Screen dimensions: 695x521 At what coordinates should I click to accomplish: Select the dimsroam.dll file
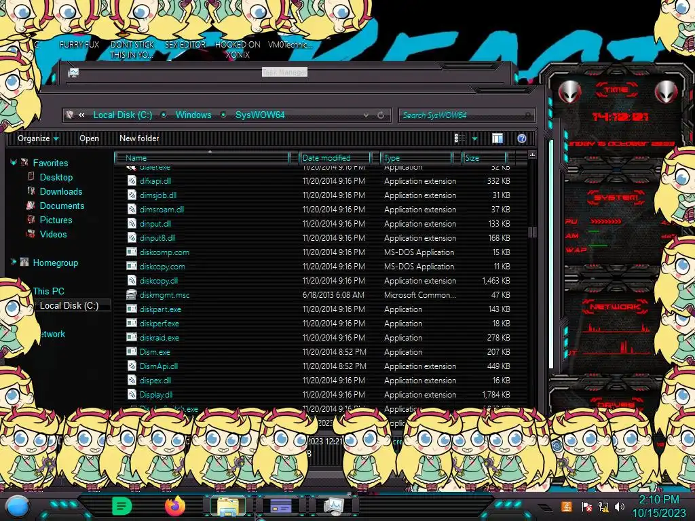coord(162,209)
